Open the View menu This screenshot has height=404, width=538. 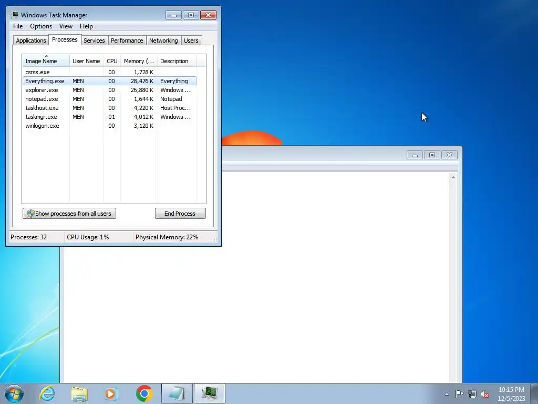pyautogui.click(x=66, y=26)
